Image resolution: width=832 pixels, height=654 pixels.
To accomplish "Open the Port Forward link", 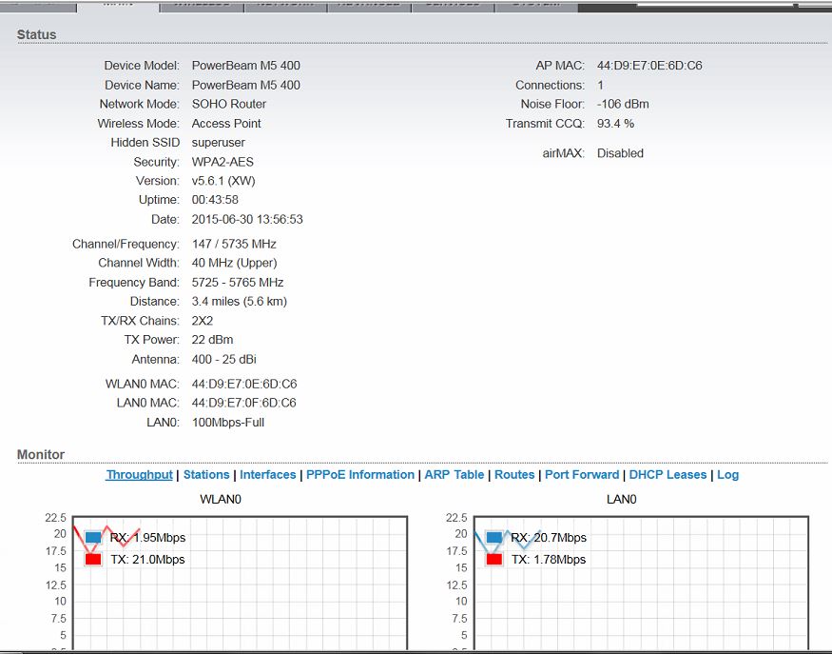I will point(582,474).
